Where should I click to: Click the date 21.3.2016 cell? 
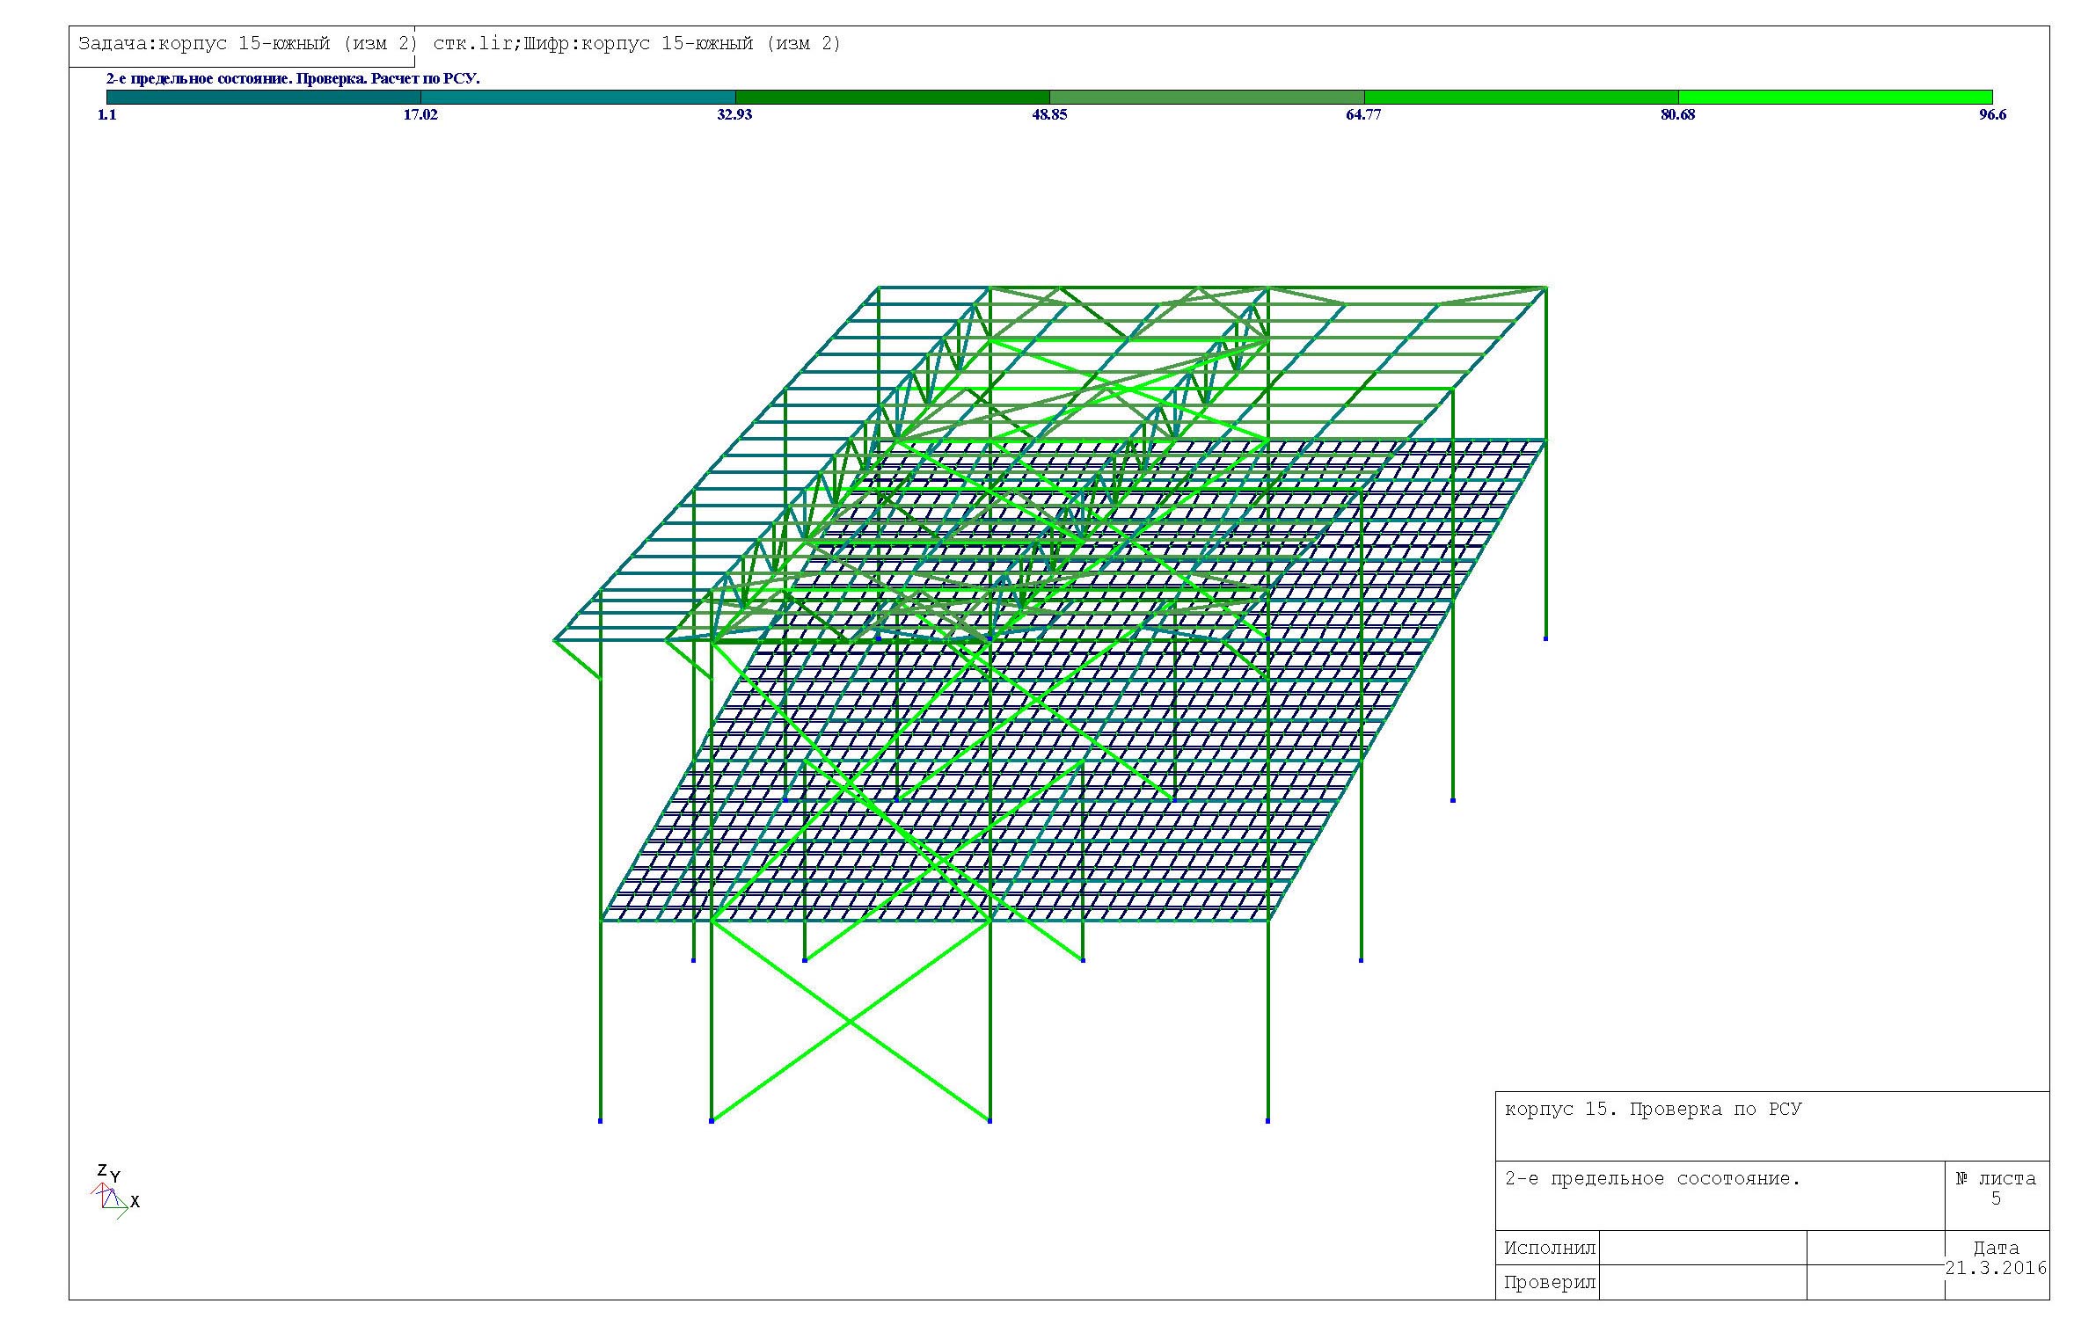(x=1995, y=1267)
